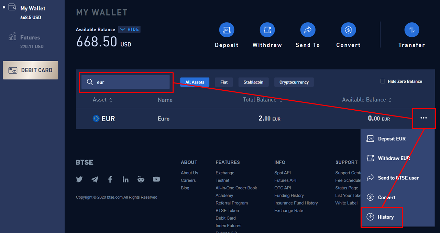The height and width of the screenshot is (233, 440).
Task: Open the Referral Program link
Action: tap(231, 203)
